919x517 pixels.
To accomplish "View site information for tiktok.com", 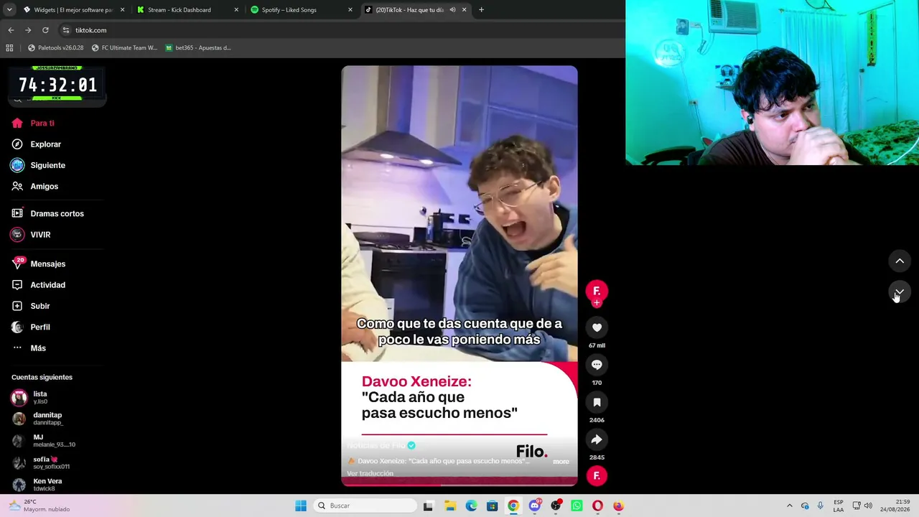I will 66,30.
